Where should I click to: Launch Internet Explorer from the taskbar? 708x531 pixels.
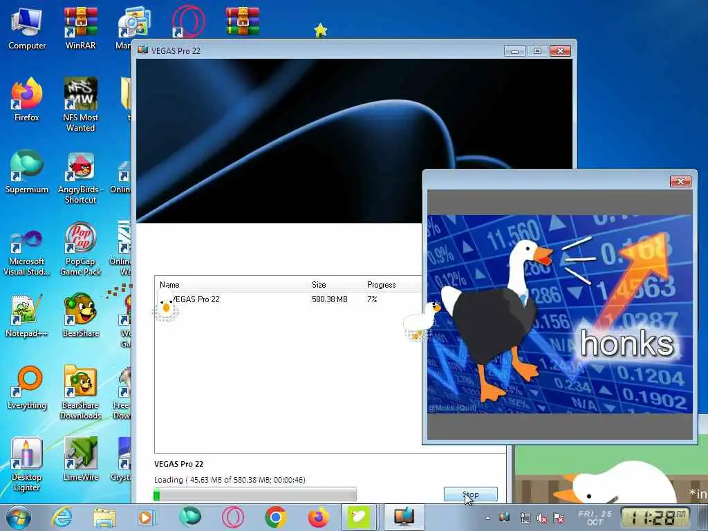pyautogui.click(x=62, y=517)
